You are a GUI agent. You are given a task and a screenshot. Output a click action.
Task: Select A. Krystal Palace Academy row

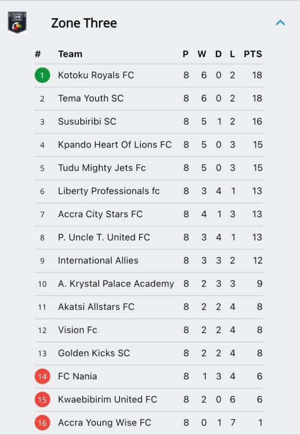[x=149, y=284]
